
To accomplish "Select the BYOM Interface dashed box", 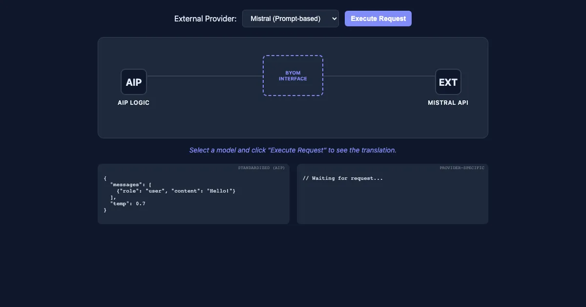I will click(293, 76).
